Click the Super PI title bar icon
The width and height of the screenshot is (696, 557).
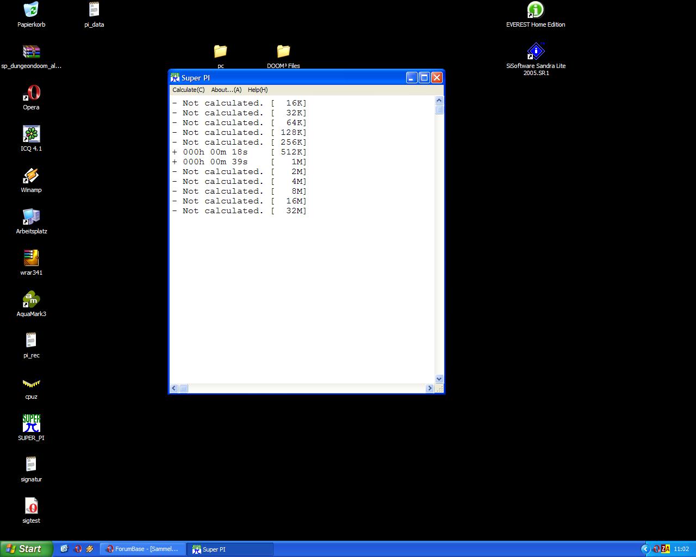(175, 78)
